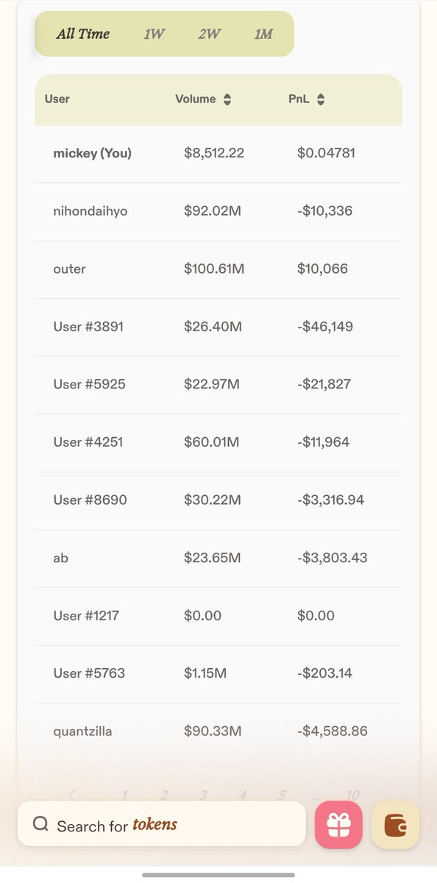The width and height of the screenshot is (437, 883).
Task: Select the ab user row
Action: coord(218,558)
